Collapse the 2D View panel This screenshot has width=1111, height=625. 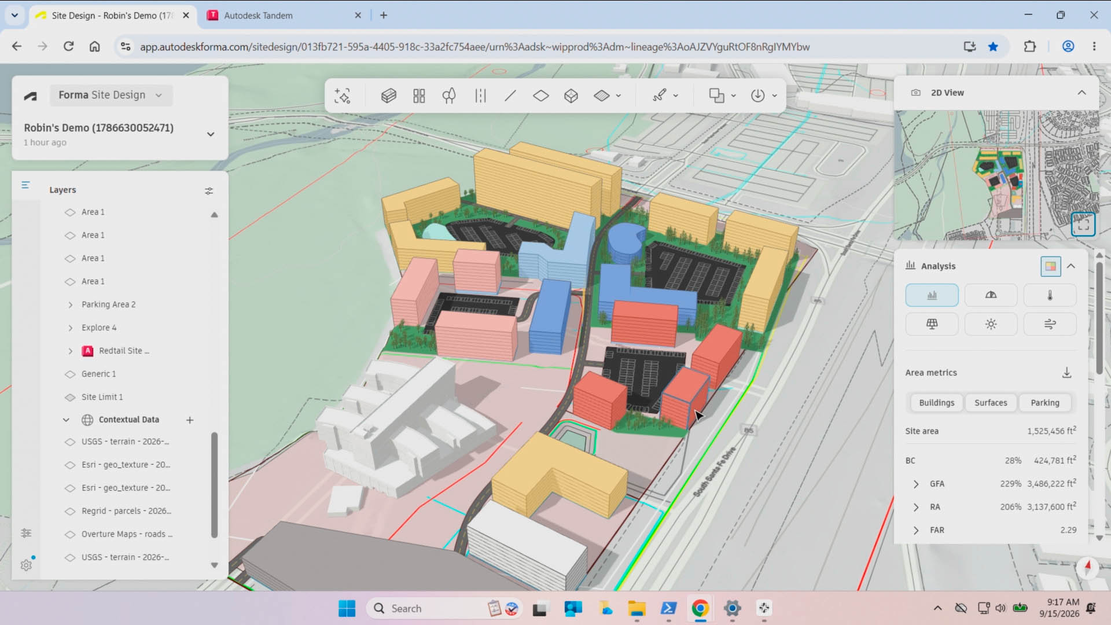point(1081,93)
